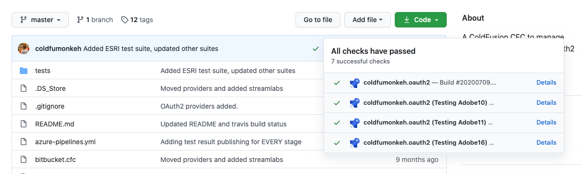Click the tests folder icon
The height and width of the screenshot is (174, 582).
[24, 71]
